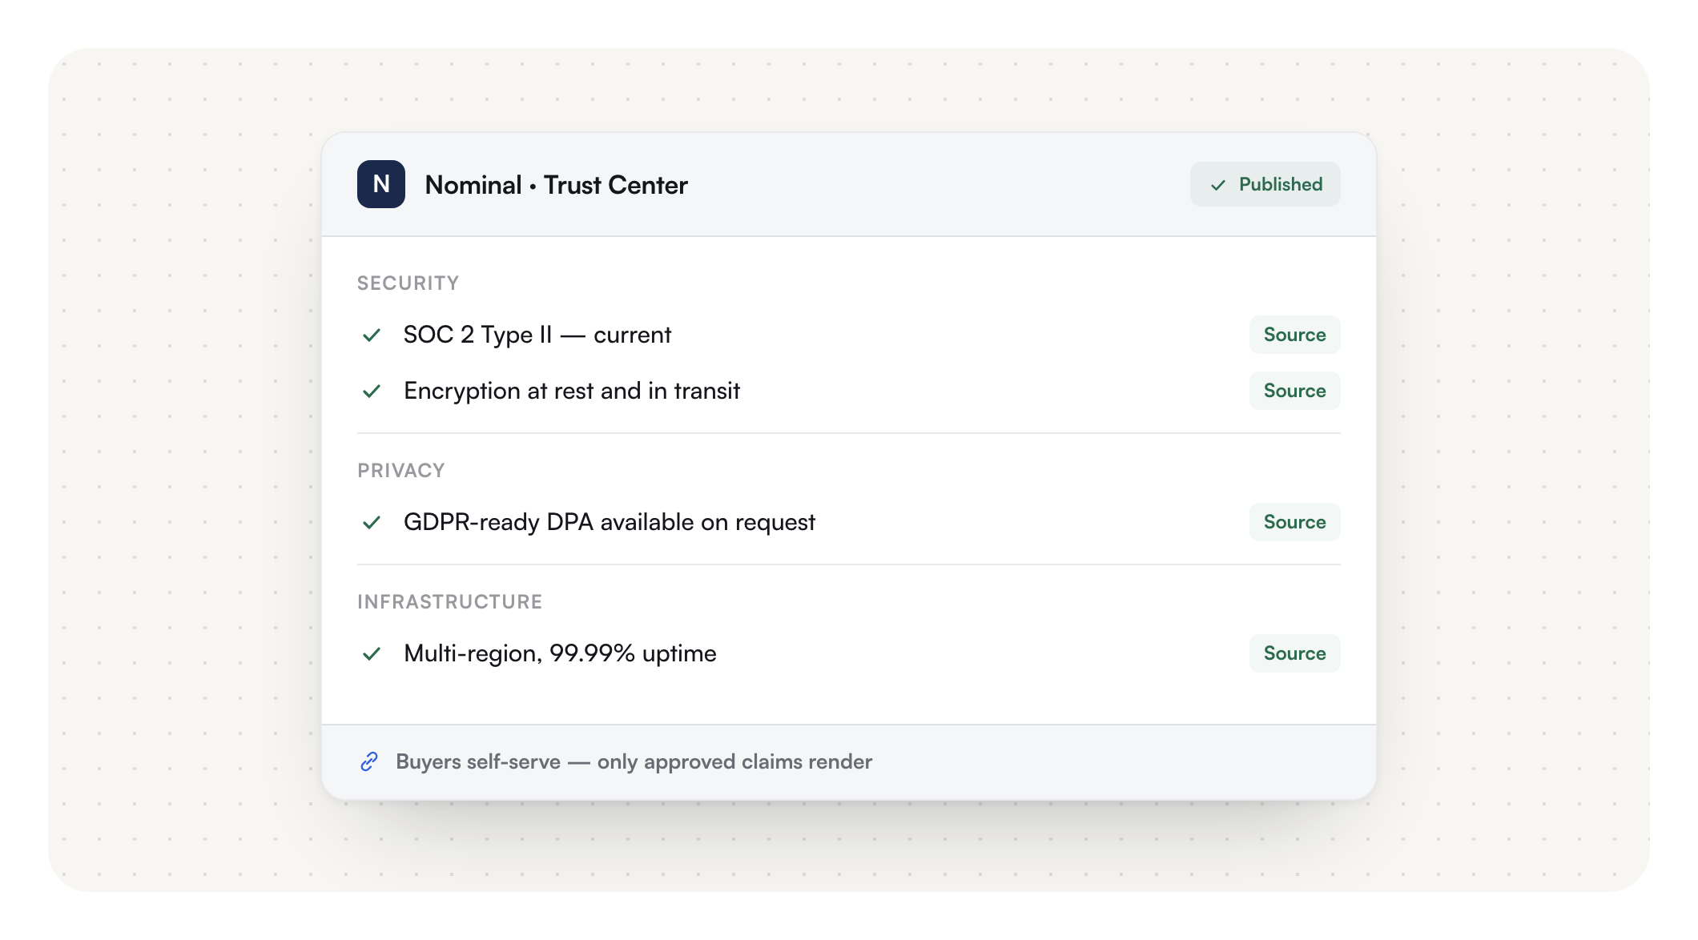Click checkmark next to SOC 2 Type II
The width and height of the screenshot is (1698, 940).
pyautogui.click(x=372, y=335)
